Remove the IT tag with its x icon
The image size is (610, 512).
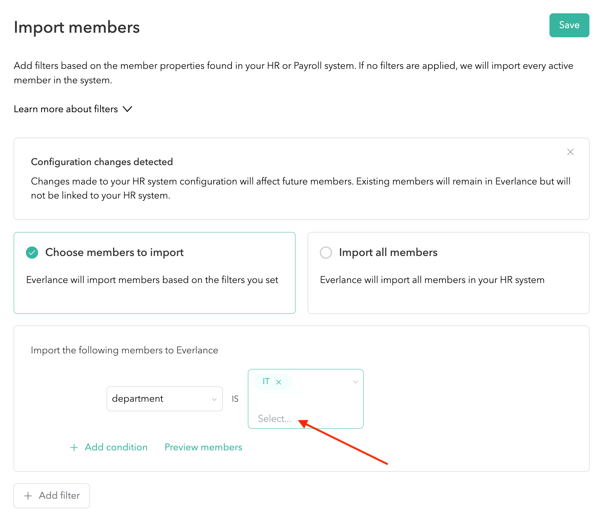(x=279, y=382)
